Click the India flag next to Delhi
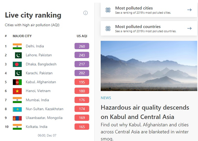The height and width of the screenshot is (141, 198). pos(17,46)
